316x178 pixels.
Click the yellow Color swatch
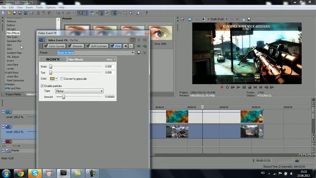(x=52, y=79)
